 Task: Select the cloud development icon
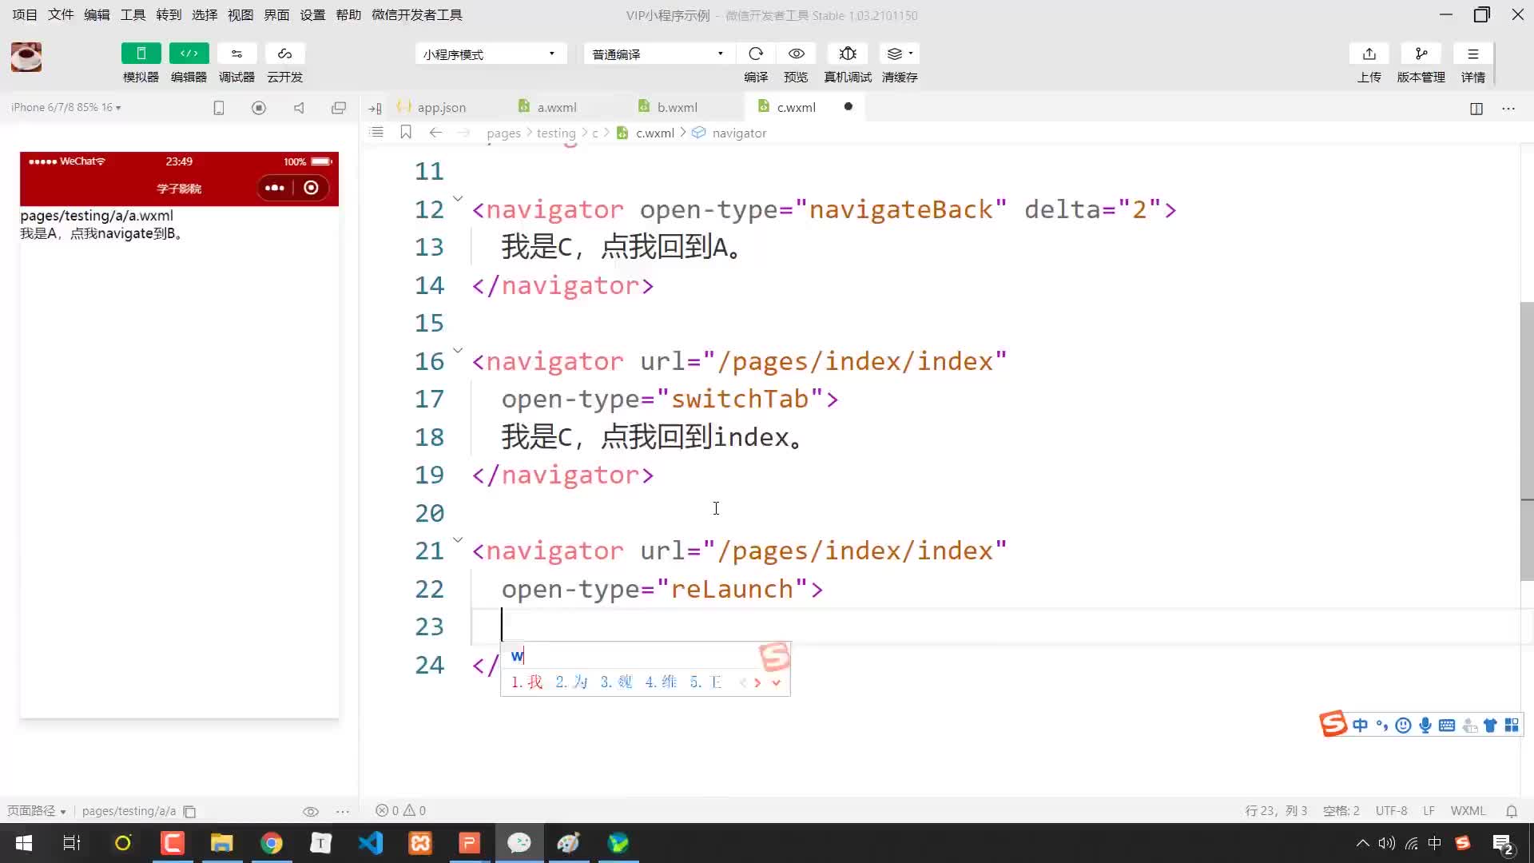[x=284, y=54]
